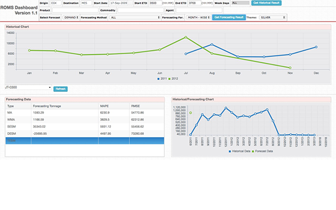
Task: Select the highlighted TESM row
Action: pyautogui.click(x=85, y=141)
